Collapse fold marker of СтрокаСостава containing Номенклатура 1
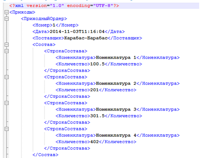 point(6,51)
